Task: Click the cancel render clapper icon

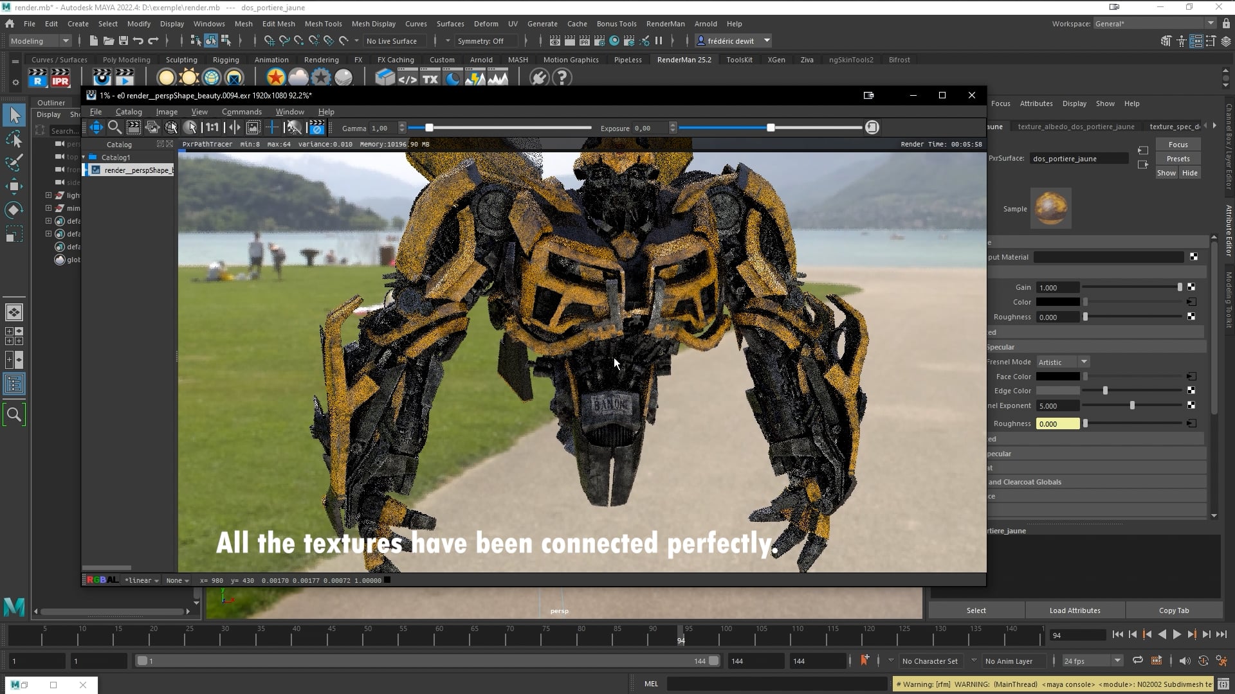Action: 316,127
